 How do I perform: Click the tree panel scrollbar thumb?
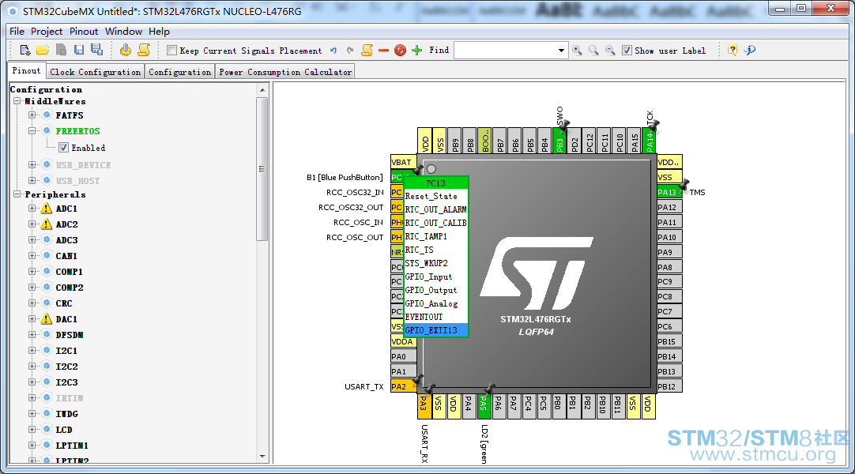point(262,169)
